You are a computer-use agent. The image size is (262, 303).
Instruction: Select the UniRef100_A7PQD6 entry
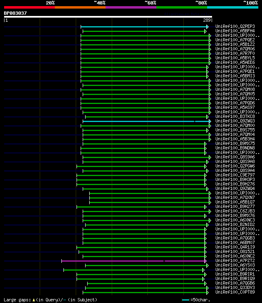235,103
